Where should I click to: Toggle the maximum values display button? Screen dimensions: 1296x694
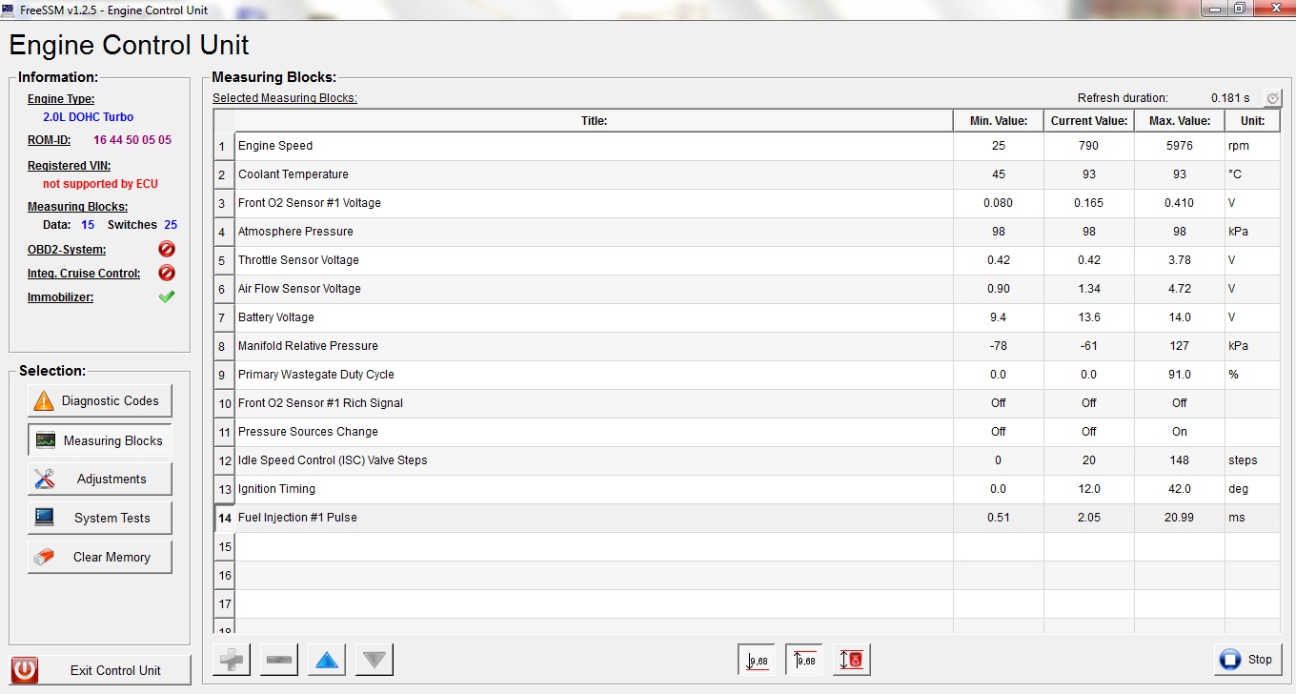click(804, 659)
